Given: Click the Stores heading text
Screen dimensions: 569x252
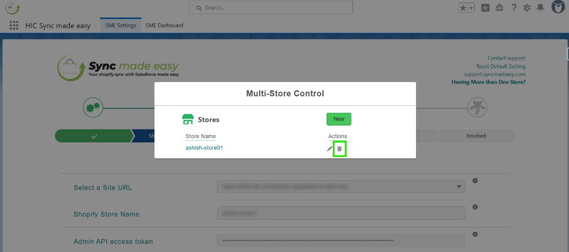Looking at the screenshot, I should [x=209, y=119].
